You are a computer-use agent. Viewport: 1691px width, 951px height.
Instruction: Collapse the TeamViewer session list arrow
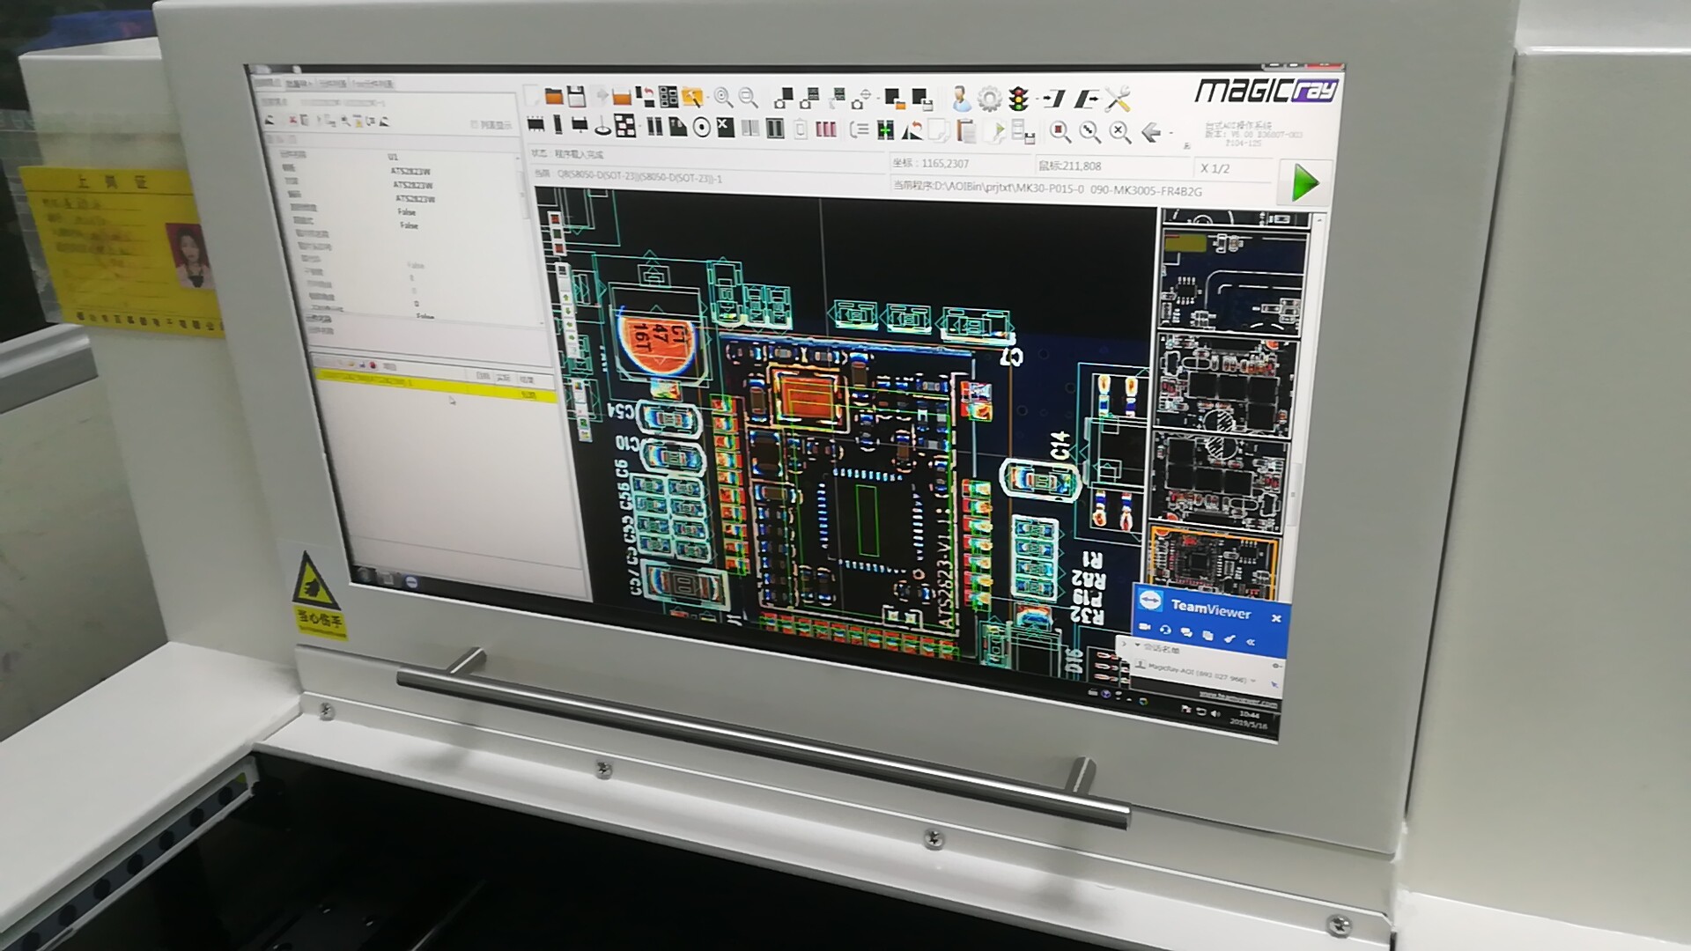pos(1139,646)
